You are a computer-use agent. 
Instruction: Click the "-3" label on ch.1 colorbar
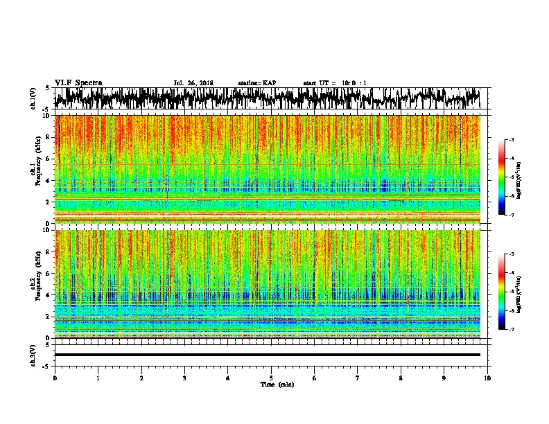(x=511, y=140)
